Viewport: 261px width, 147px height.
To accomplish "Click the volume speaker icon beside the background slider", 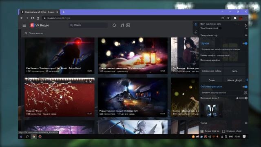I will 237,98.
